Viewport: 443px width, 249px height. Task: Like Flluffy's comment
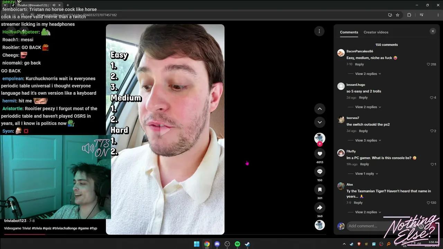[432, 164]
